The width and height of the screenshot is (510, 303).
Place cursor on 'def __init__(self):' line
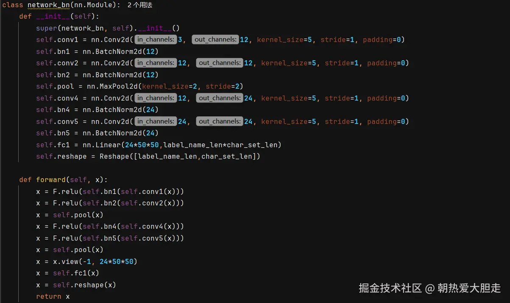point(59,17)
